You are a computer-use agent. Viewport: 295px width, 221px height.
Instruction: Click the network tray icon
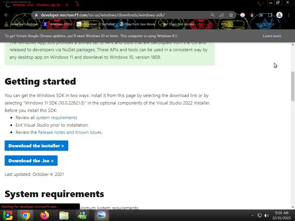[260, 216]
